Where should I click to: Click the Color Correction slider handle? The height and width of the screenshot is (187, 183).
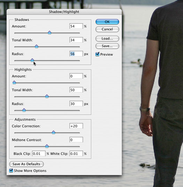(x=54, y=132)
